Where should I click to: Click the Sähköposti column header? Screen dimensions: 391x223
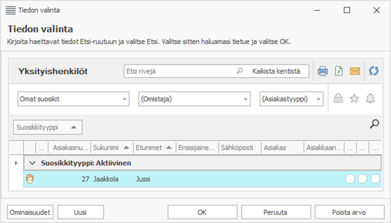click(239, 147)
